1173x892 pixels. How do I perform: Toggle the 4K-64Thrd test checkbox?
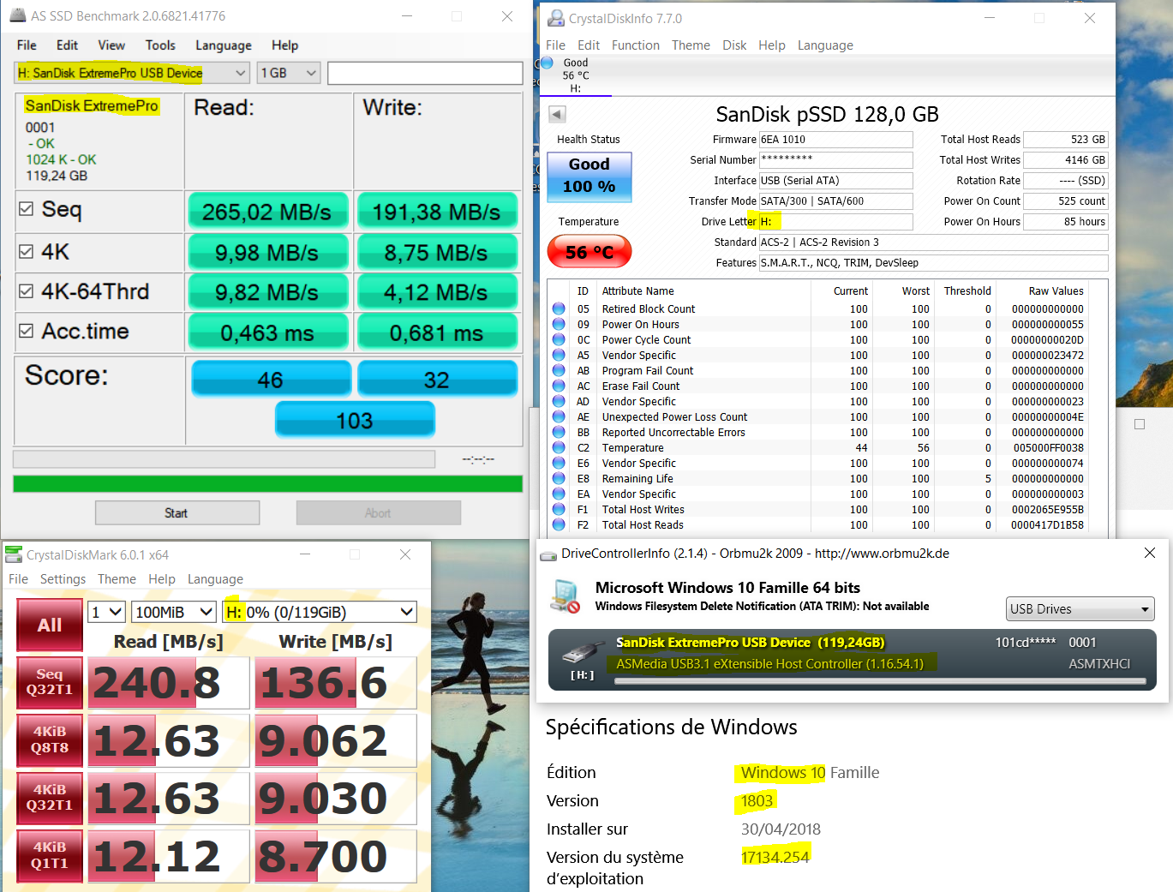[27, 290]
